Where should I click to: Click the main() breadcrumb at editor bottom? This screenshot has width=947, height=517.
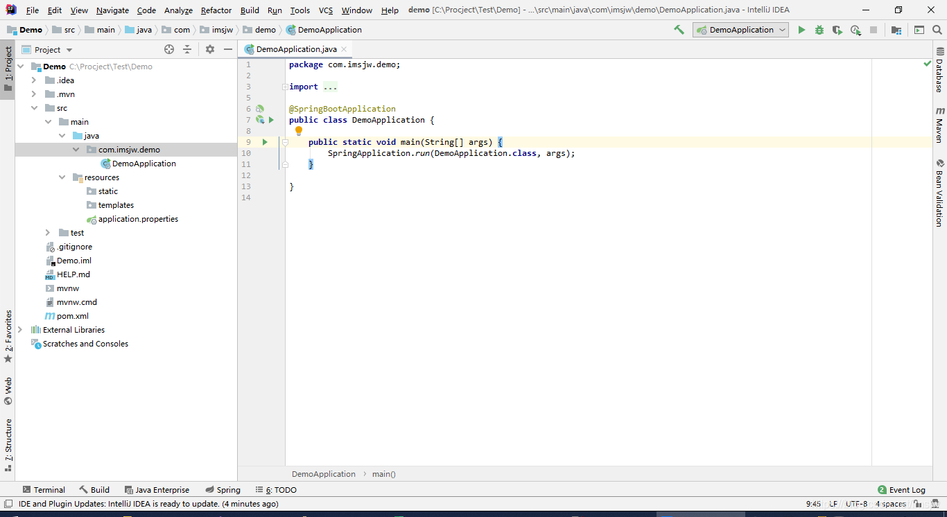(x=383, y=474)
